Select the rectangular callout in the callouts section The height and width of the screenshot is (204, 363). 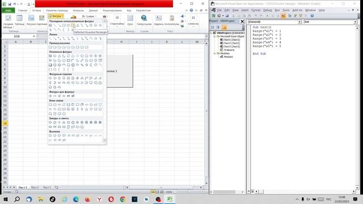(50, 135)
